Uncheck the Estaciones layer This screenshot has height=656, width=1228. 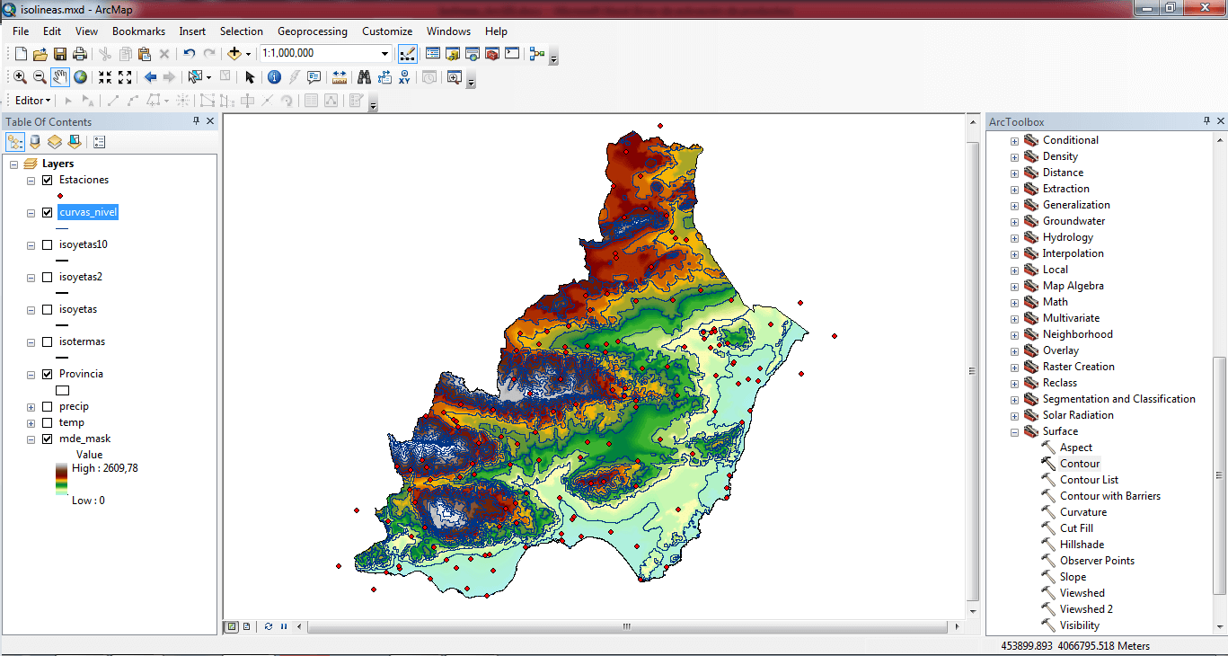(48, 180)
